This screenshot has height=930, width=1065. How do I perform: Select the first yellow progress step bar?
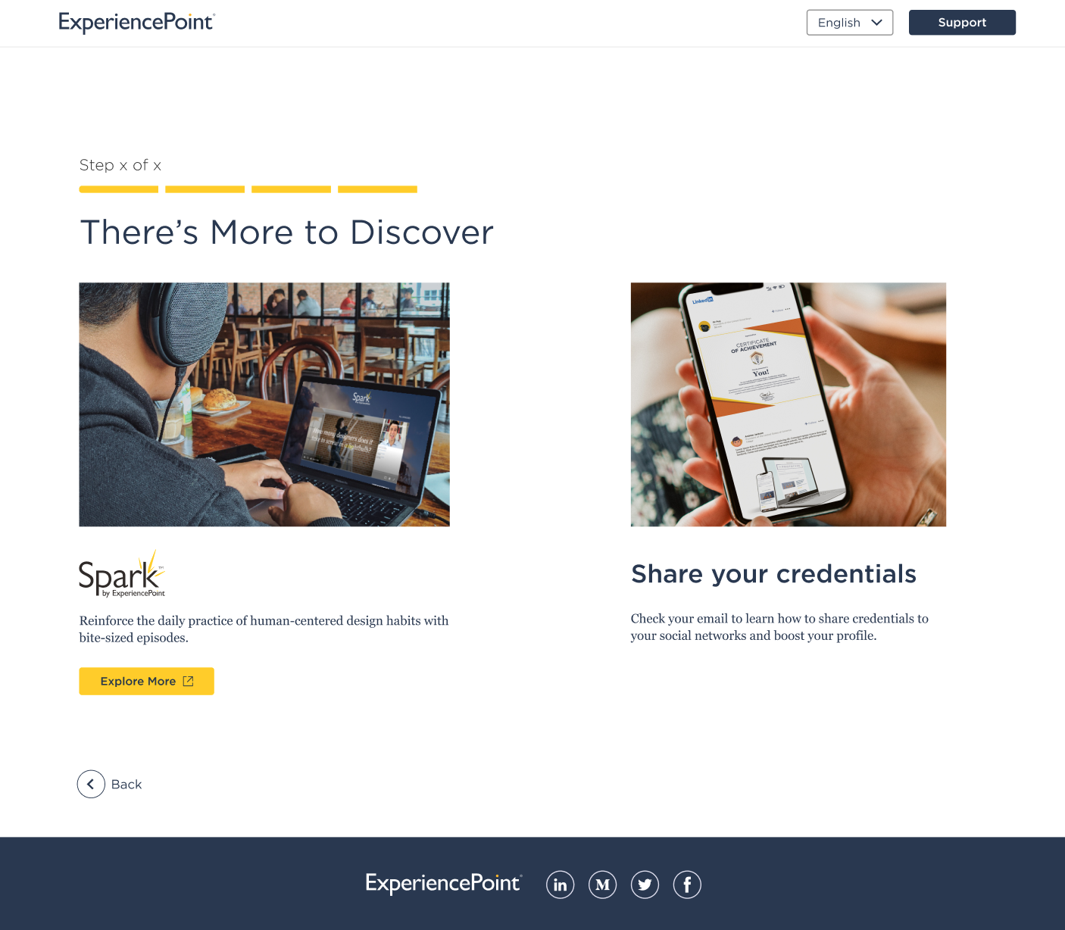[x=119, y=189]
